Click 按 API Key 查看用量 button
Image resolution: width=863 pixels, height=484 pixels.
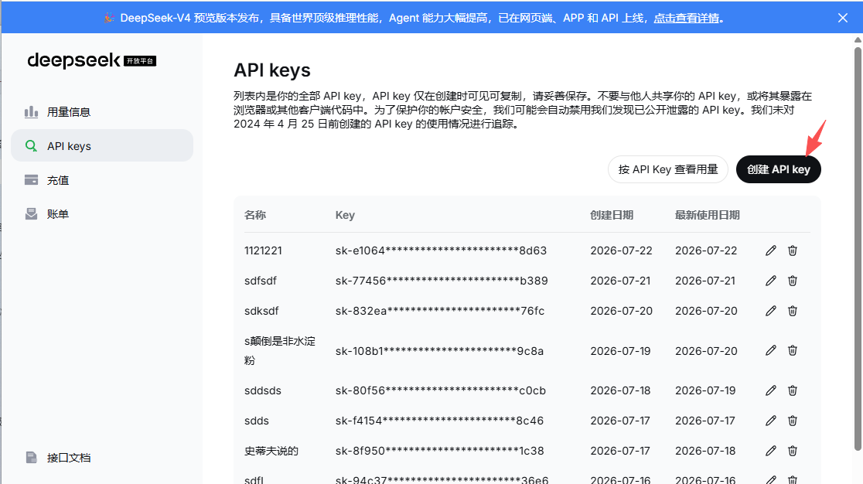click(667, 169)
